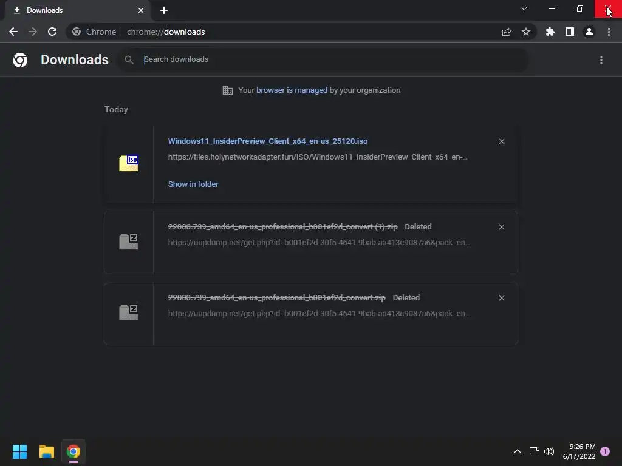Bookmark this tab with the star icon
Screen dimensions: 622x466
(x=526, y=32)
